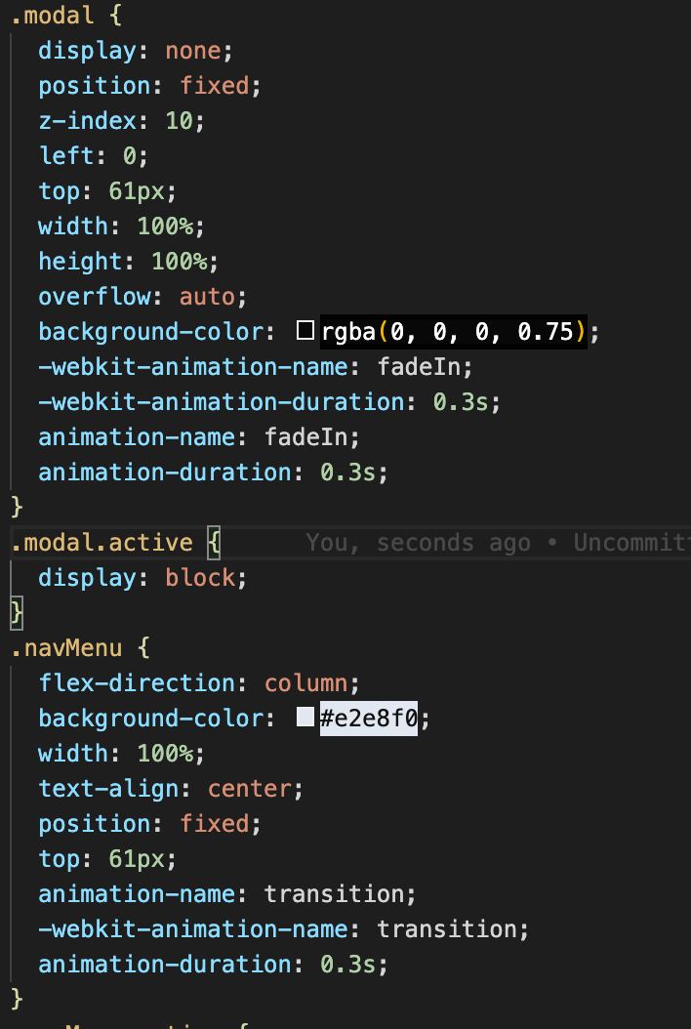This screenshot has width=691, height=1029.
Task: Place cursor on .modal.active selector
Action: click(x=102, y=543)
